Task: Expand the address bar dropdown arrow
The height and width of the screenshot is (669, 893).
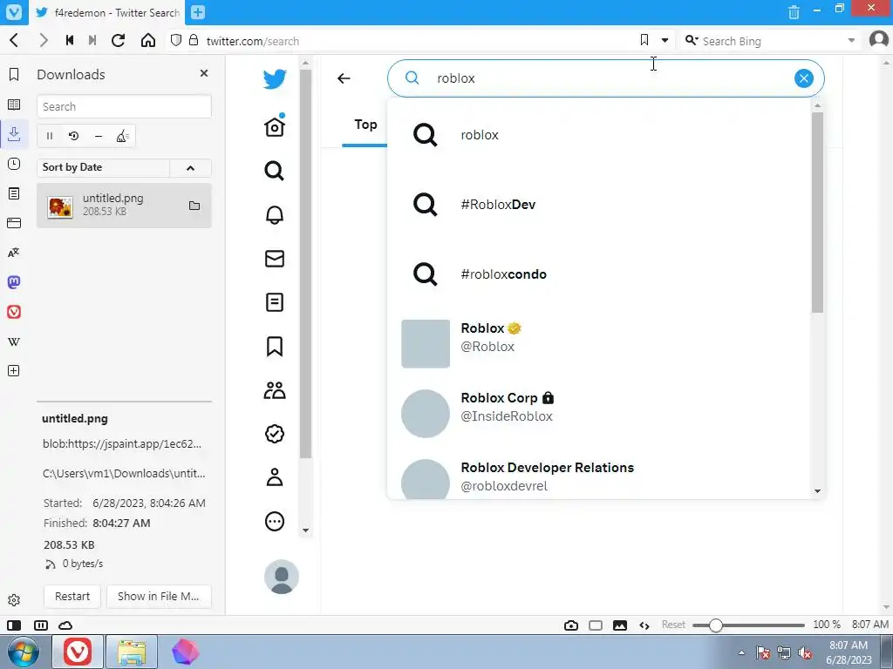Action: click(x=665, y=40)
